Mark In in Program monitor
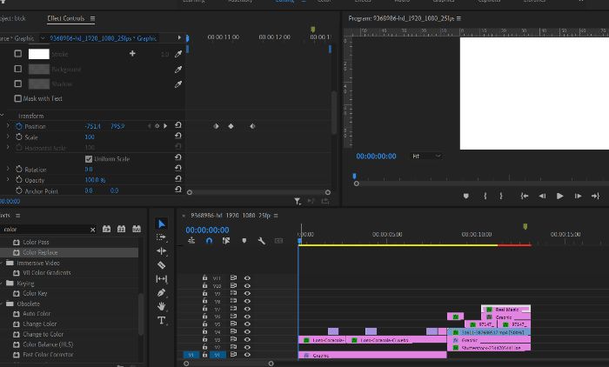This screenshot has width=609, height=367. point(485,197)
